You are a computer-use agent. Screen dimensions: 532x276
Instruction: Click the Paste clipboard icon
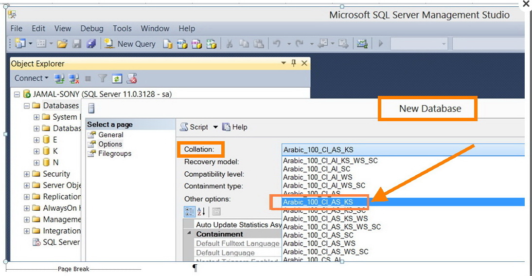(x=259, y=44)
